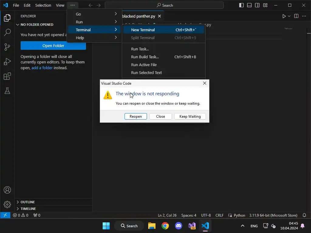311x233 pixels.
Task: Click the Open Folder button
Action: (x=53, y=46)
